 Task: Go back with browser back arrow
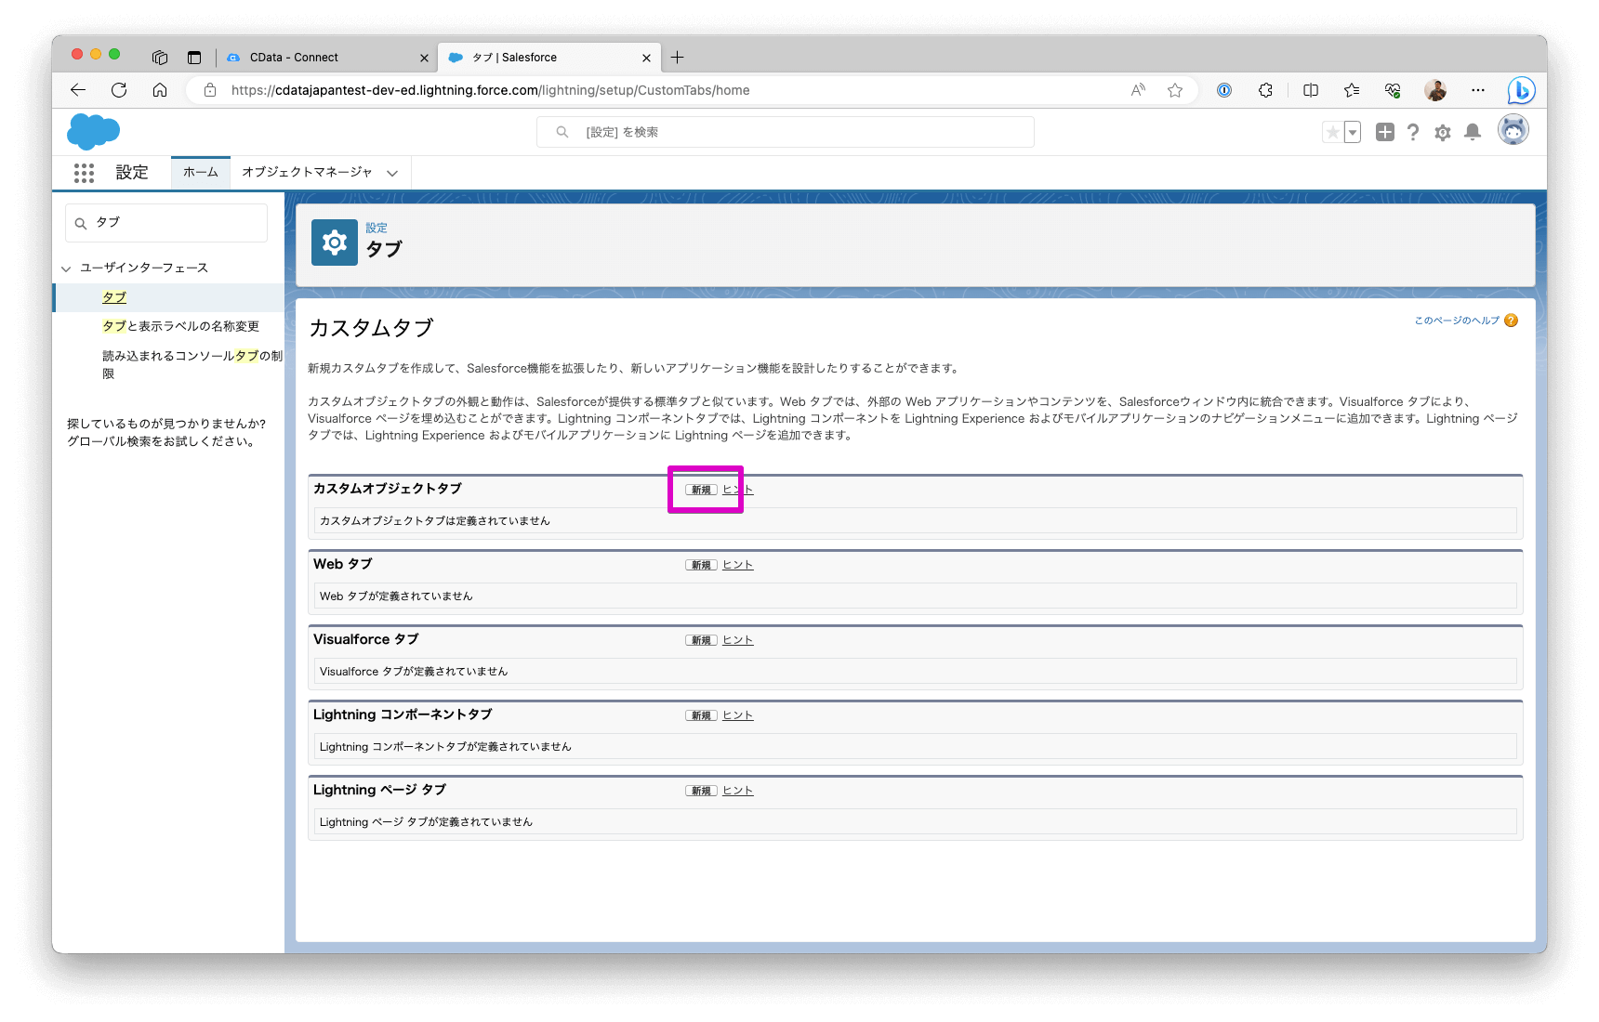(x=78, y=90)
